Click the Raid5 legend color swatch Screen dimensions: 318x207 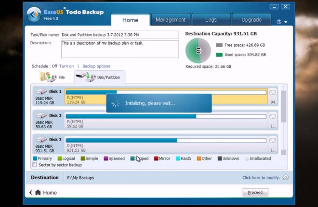tap(178, 158)
